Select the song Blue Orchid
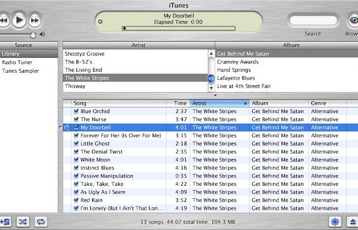The width and height of the screenshot is (358, 230). click(x=95, y=111)
